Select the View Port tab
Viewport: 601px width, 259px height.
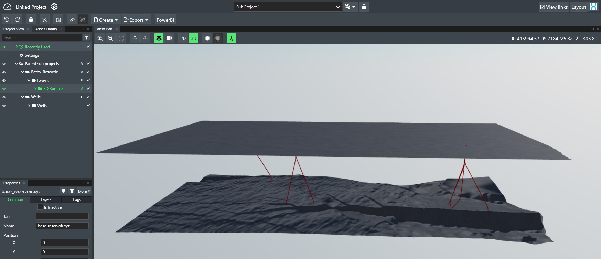click(x=105, y=29)
